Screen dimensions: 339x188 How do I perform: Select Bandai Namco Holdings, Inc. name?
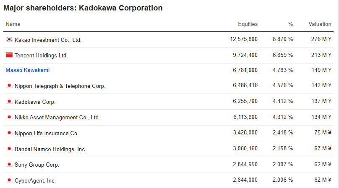tap(50, 149)
